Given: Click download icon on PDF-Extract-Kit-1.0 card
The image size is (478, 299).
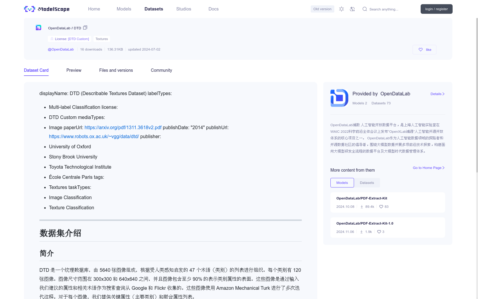Looking at the screenshot, I should (x=361, y=232).
